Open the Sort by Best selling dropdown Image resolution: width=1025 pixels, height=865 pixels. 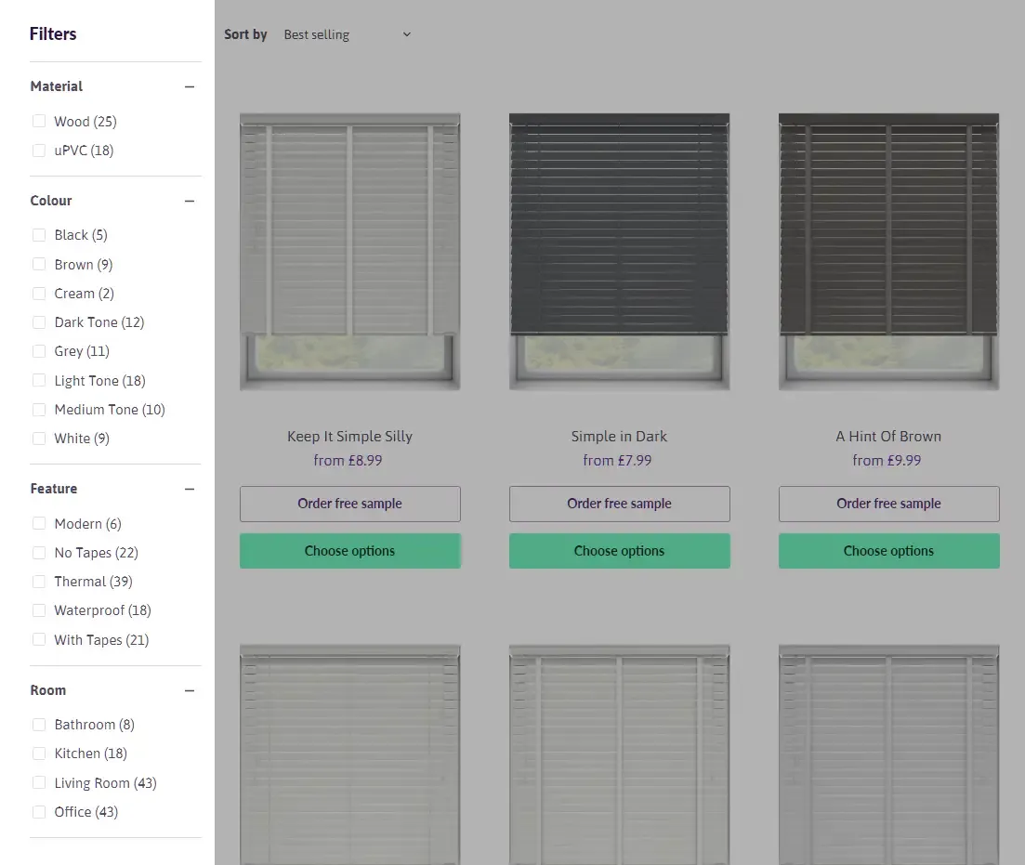[x=348, y=34]
